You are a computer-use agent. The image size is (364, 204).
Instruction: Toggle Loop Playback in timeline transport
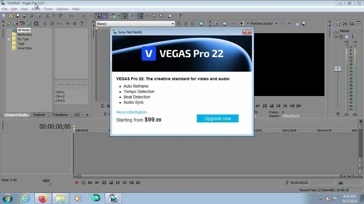[84, 183]
